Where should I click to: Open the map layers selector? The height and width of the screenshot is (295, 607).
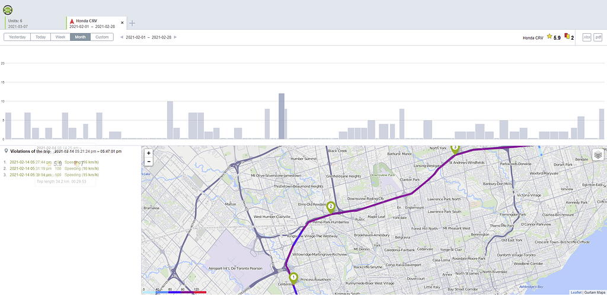click(x=598, y=155)
